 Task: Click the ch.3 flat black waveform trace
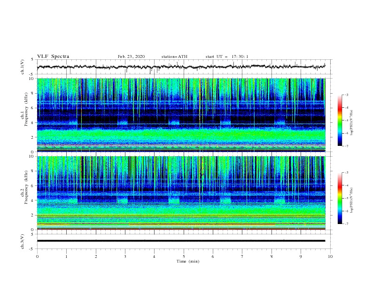tap(181, 241)
